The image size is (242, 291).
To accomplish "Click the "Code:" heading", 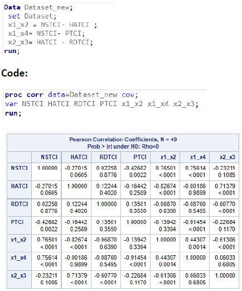I will click(14, 73).
